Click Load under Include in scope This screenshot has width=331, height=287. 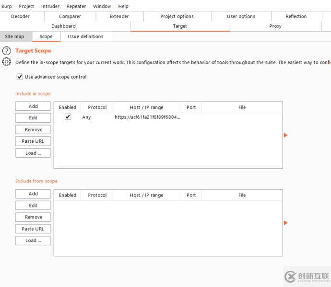33,153
